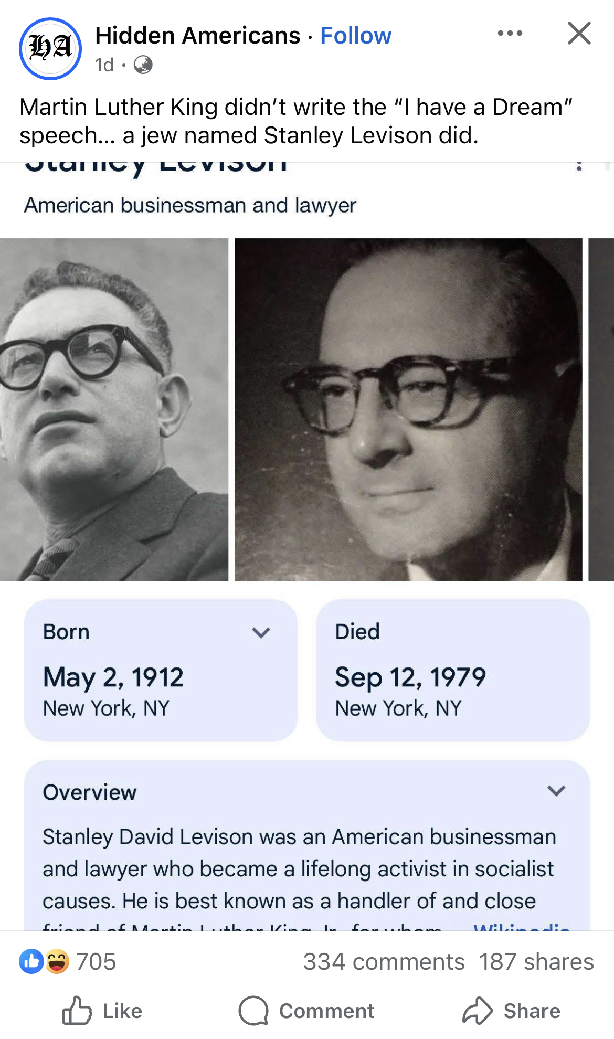Image resolution: width=614 pixels, height=1039 pixels.
Task: View the 334 comments
Action: (x=384, y=962)
